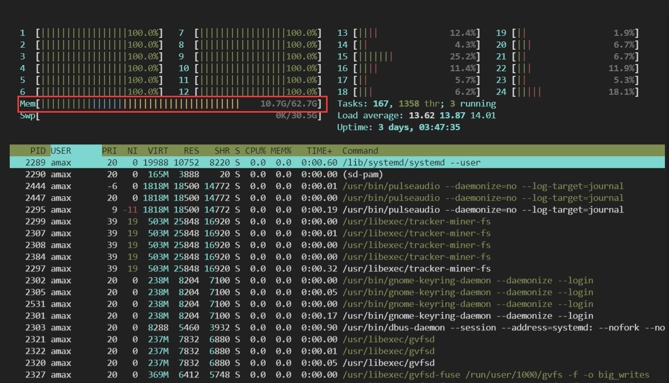This screenshot has width=669, height=383.
Task: Click the SHR column header
Action: pyautogui.click(x=222, y=151)
